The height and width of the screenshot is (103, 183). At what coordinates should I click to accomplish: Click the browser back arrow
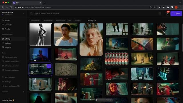(3, 7)
